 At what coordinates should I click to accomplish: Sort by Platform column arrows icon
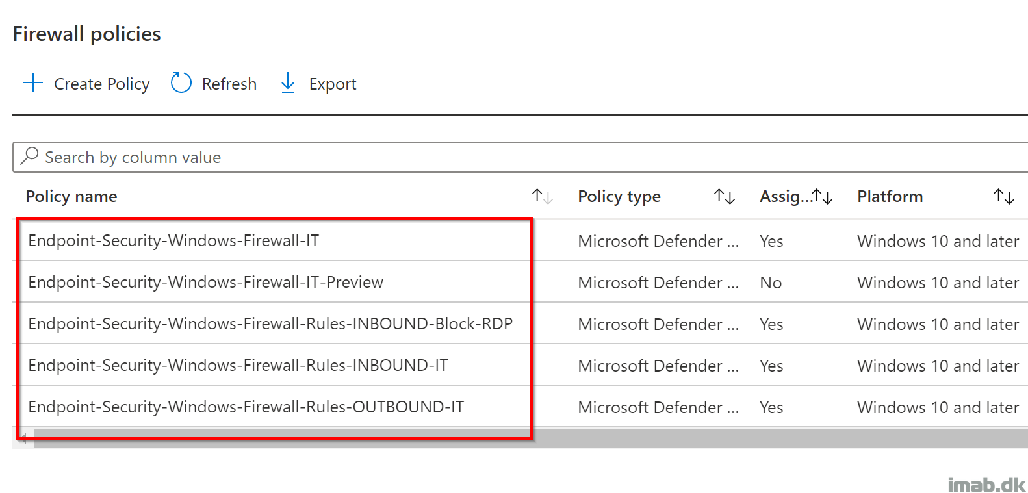coord(1003,196)
